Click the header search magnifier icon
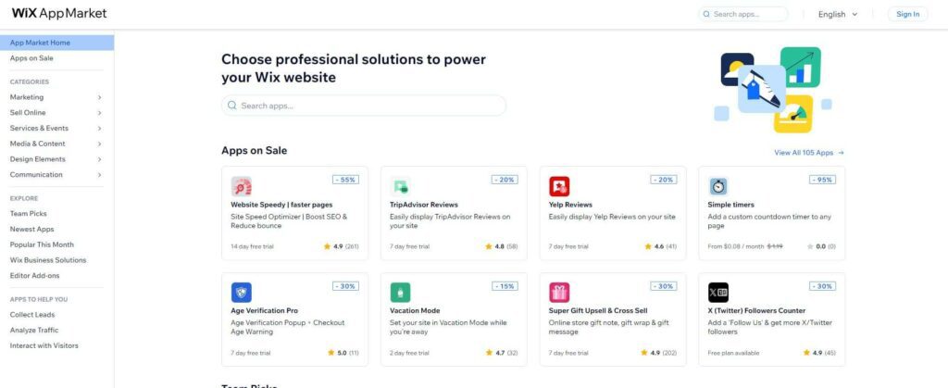This screenshot has height=388, width=948. [706, 14]
